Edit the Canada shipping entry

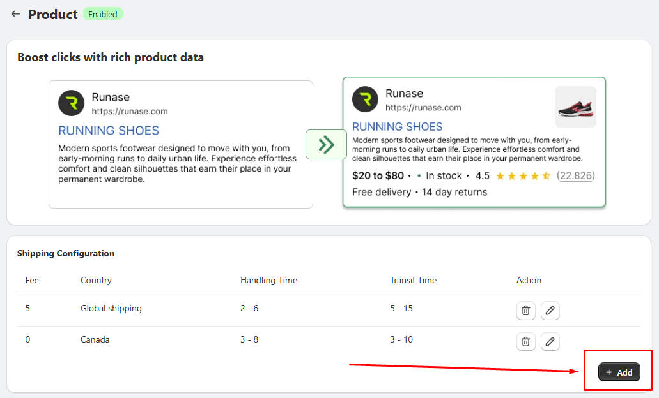pyautogui.click(x=550, y=341)
